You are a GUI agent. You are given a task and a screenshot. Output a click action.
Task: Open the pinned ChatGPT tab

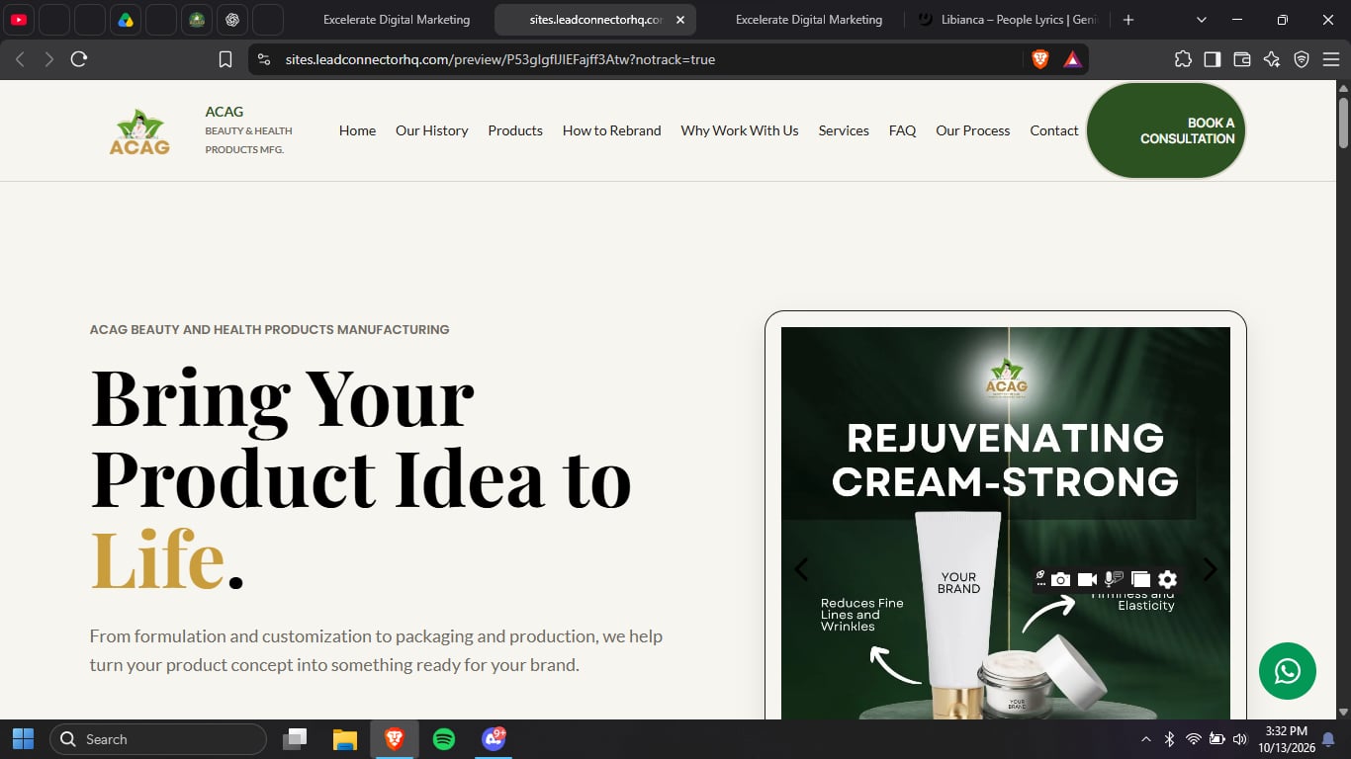[x=232, y=20]
